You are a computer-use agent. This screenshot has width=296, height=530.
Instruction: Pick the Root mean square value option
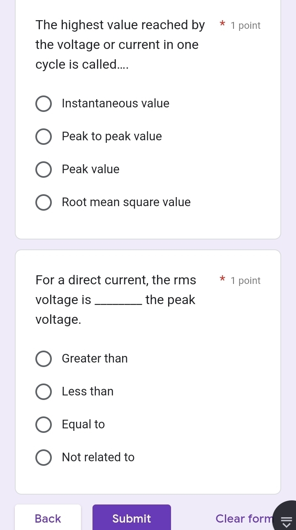pyautogui.click(x=44, y=202)
